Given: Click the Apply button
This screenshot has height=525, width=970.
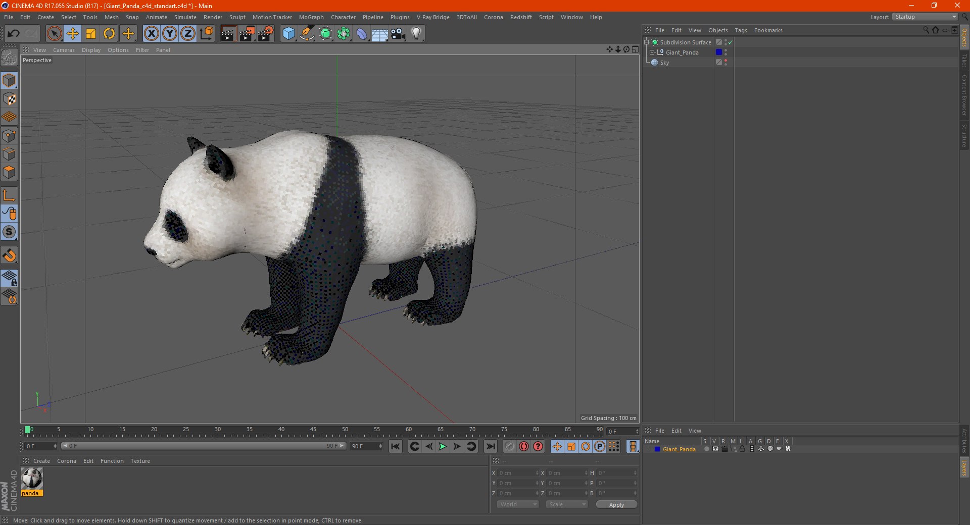Looking at the screenshot, I should coord(616,505).
